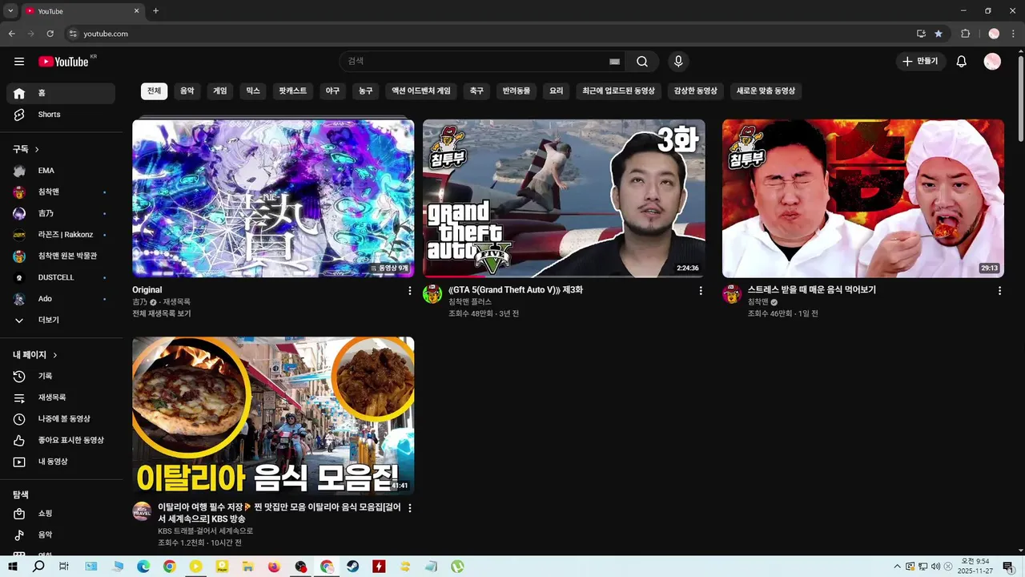Open DUSTCELL subscription
This screenshot has width=1025, height=577.
(61, 277)
